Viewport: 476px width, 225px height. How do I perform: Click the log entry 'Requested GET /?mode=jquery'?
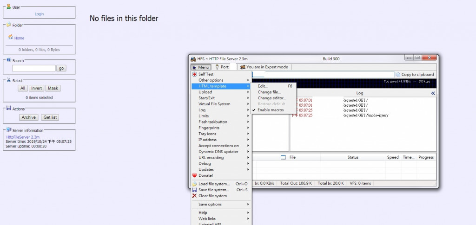pos(366,116)
